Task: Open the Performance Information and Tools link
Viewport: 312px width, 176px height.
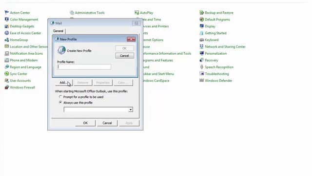Action: (167, 53)
